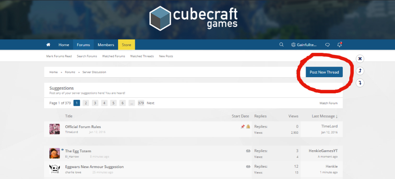Click the scroll-down arrow circle button
This screenshot has height=179, width=395.
click(x=360, y=83)
